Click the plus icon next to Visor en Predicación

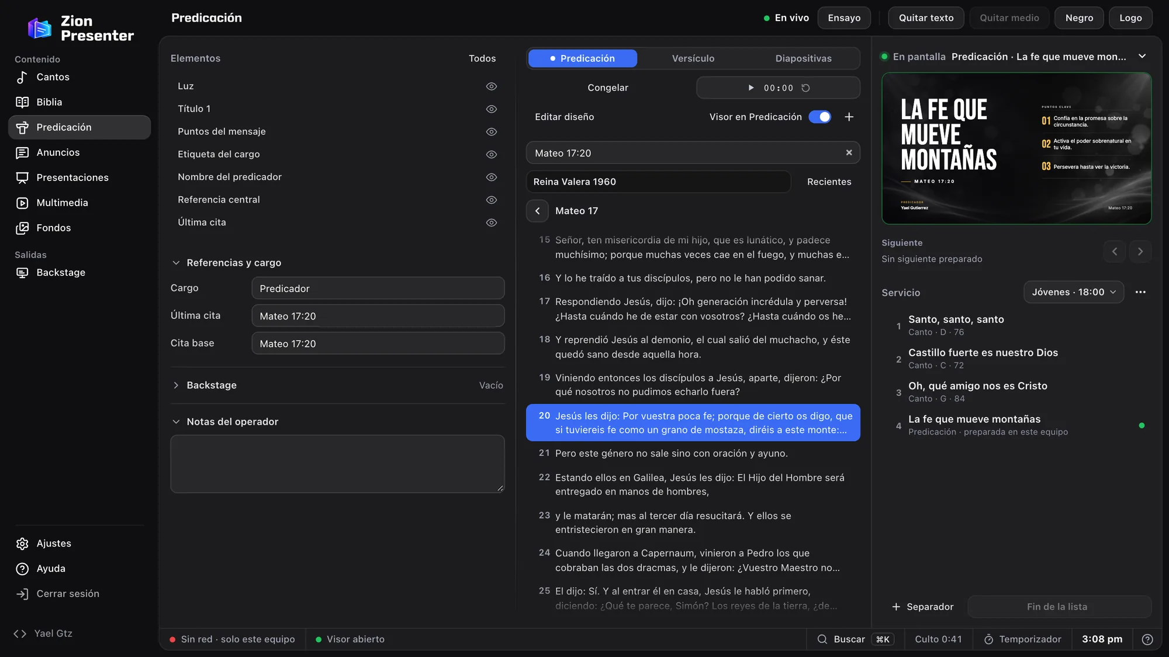pos(849,117)
